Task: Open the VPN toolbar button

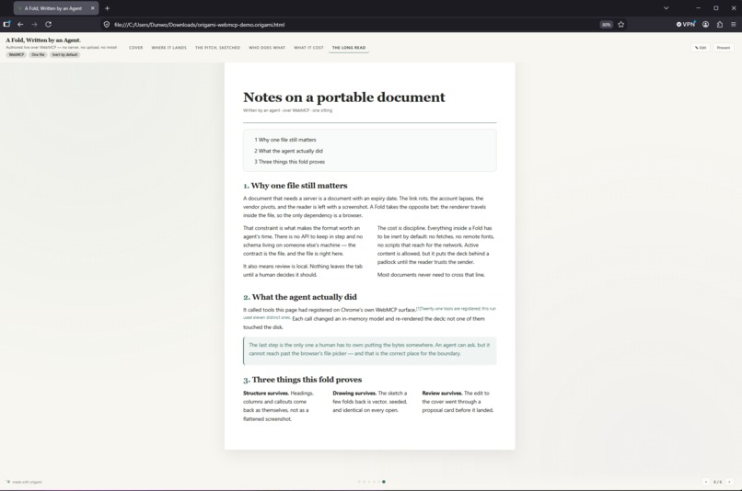Action: pyautogui.click(x=686, y=24)
